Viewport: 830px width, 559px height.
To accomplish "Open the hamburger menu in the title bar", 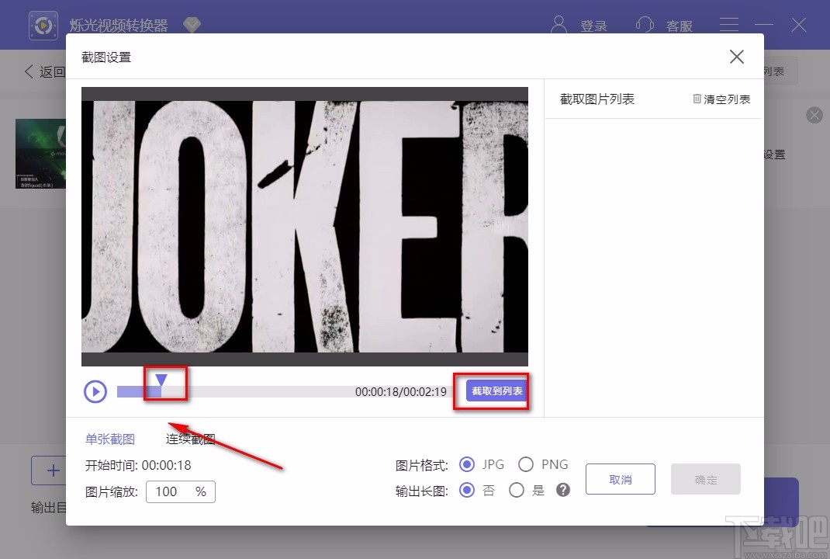I will pos(729,24).
